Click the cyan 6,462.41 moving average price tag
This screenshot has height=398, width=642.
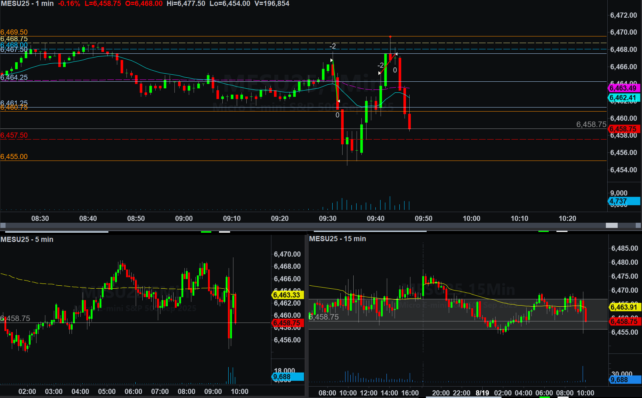coord(623,98)
